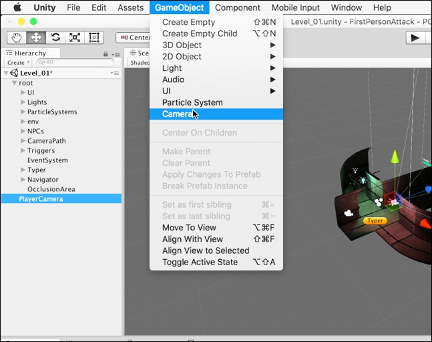The image size is (432, 342).
Task: Open the Hierarchy panel options menu
Action: tap(116, 54)
